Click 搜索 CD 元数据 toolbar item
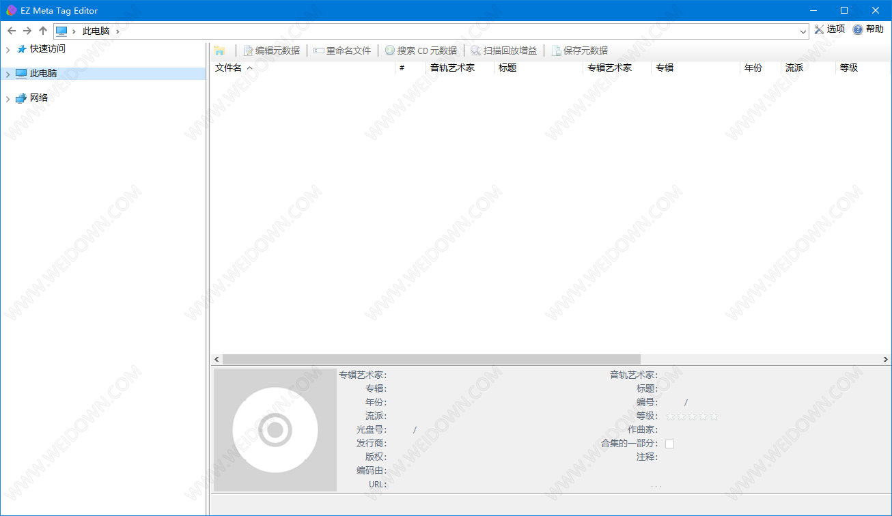The image size is (892, 516). click(421, 51)
